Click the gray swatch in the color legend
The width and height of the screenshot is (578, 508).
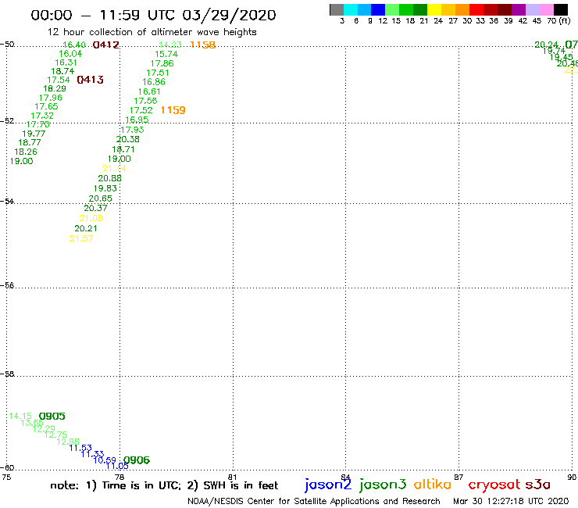[337, 9]
